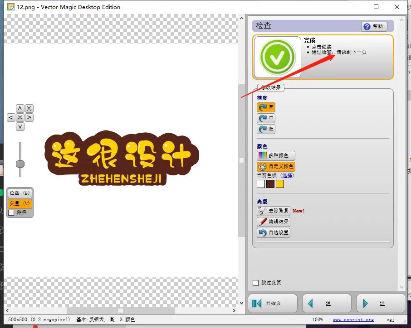Click the vertical zoom slider handle

20,164
